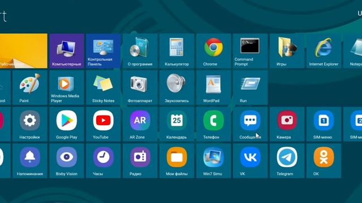Open the Напоминания reminders tile
The height and width of the screenshot is (203, 362).
[x=30, y=161]
